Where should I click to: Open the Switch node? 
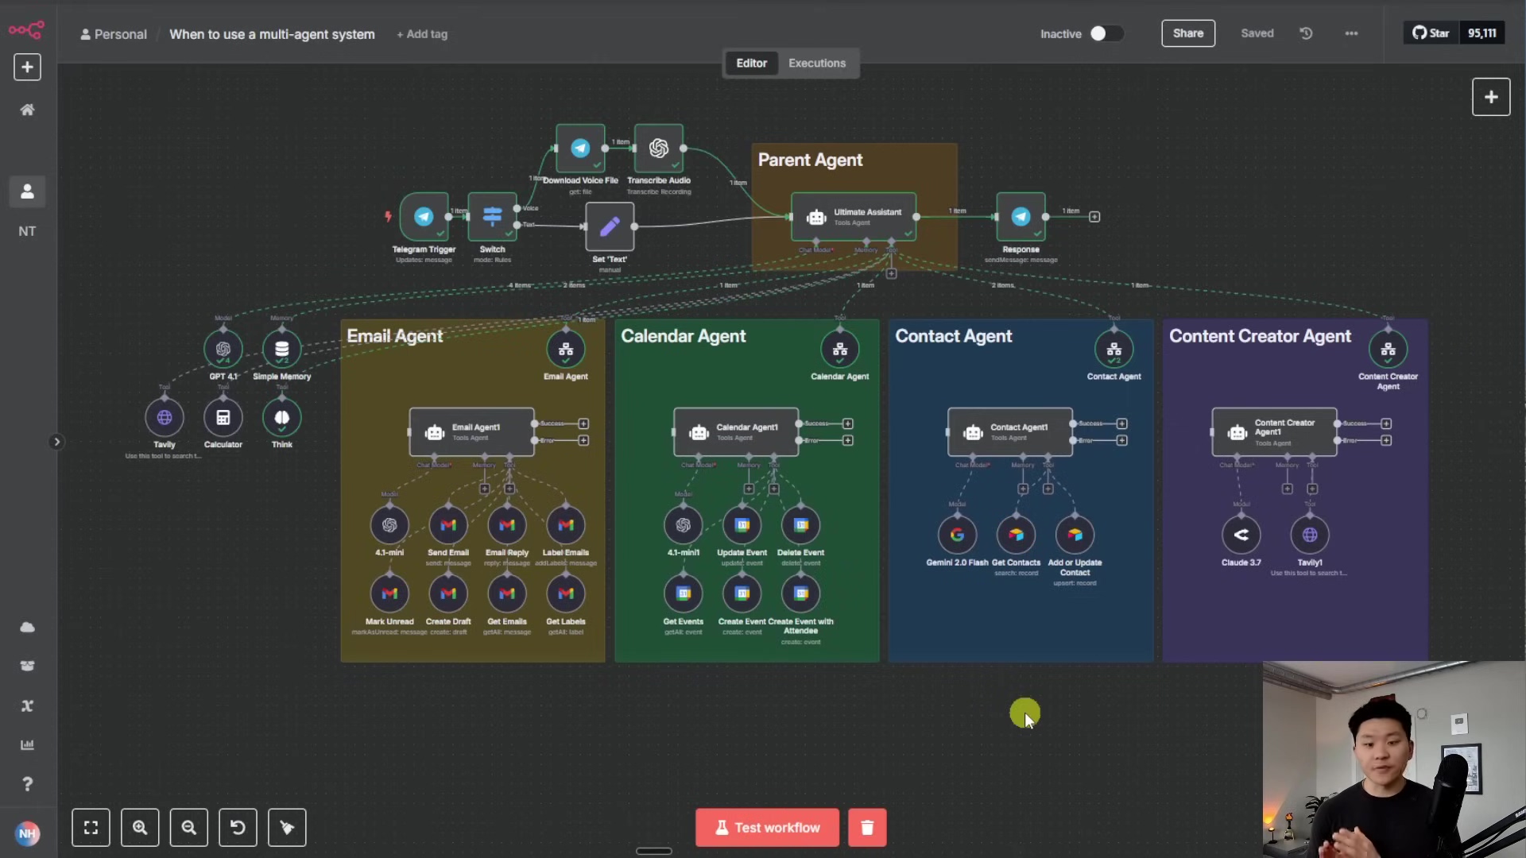click(492, 218)
